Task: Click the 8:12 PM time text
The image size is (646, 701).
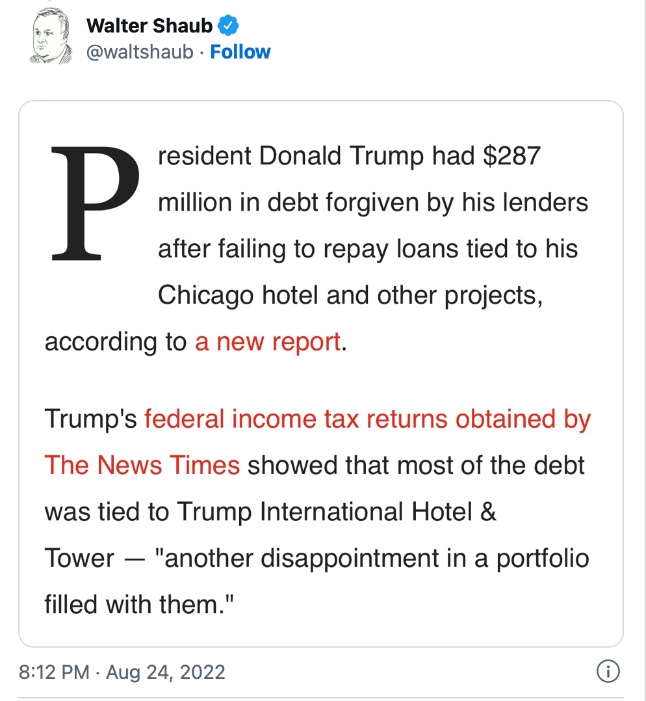Action: click(x=54, y=672)
